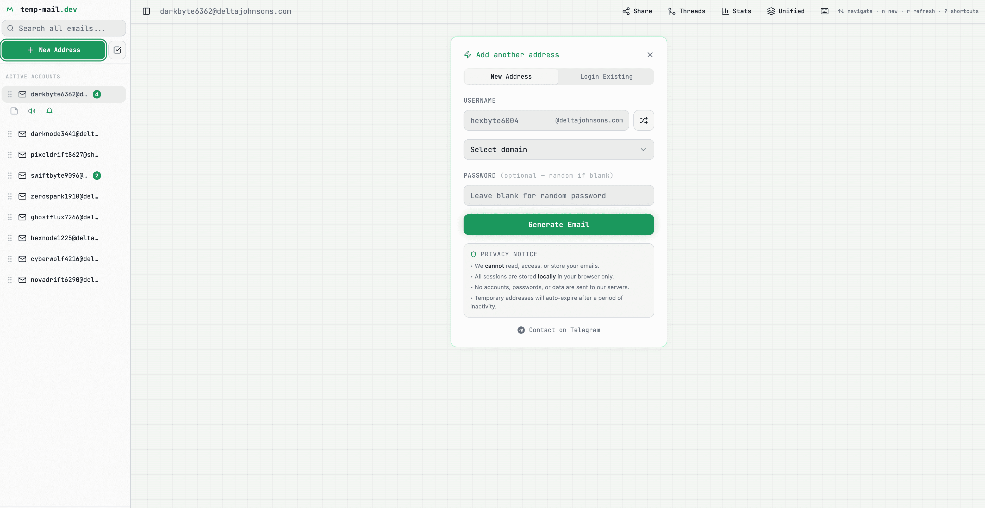Focus the Search all emails field
The width and height of the screenshot is (985, 508).
coord(64,28)
